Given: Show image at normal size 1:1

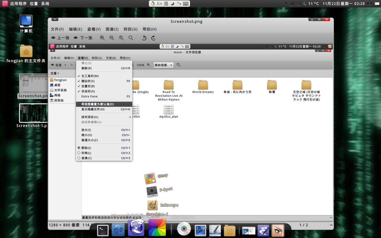Looking at the screenshot, I should pos(121,38).
